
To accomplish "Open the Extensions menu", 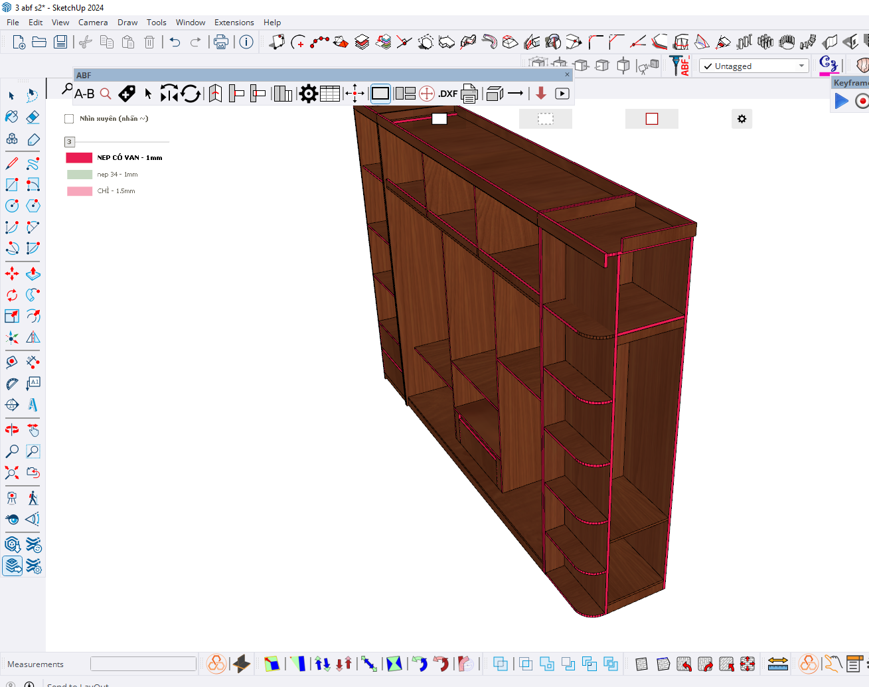I will pyautogui.click(x=234, y=23).
